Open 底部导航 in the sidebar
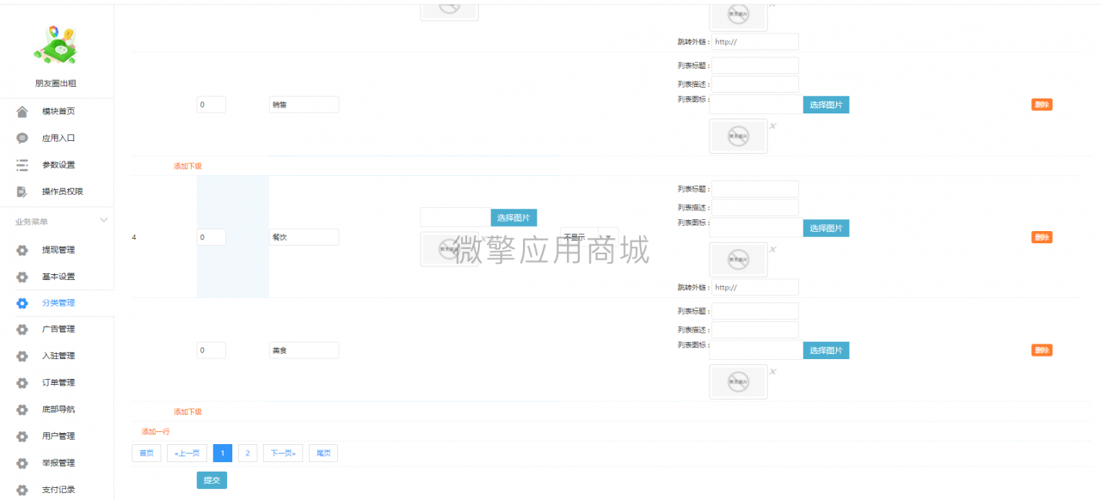Image resolution: width=1101 pixels, height=500 pixels. [58, 409]
